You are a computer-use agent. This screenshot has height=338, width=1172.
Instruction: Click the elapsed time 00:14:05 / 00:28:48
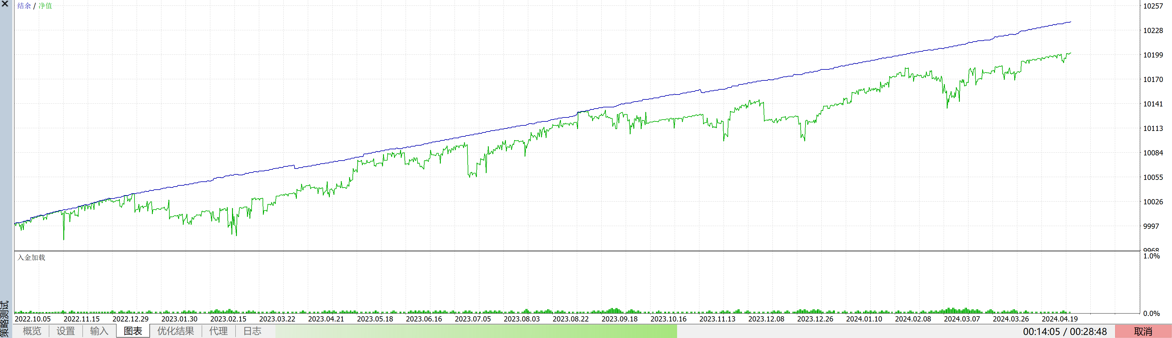pos(1065,332)
